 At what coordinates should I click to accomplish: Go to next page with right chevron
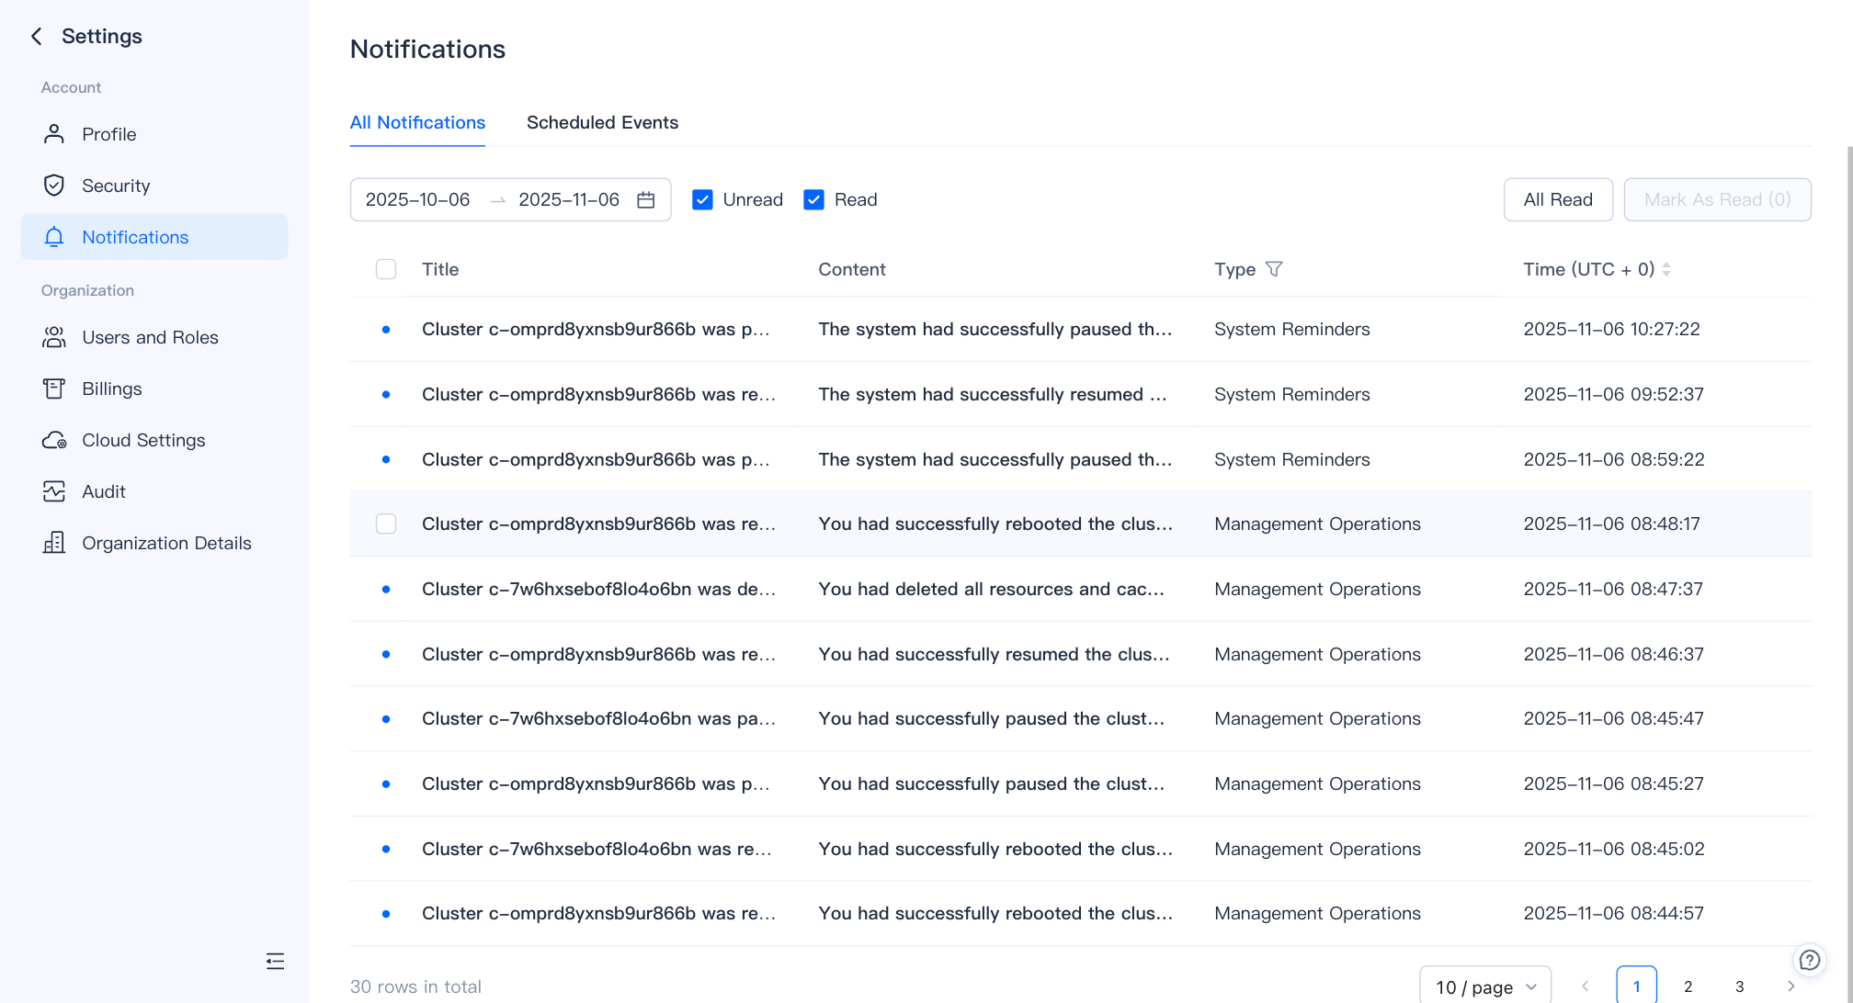click(1790, 986)
